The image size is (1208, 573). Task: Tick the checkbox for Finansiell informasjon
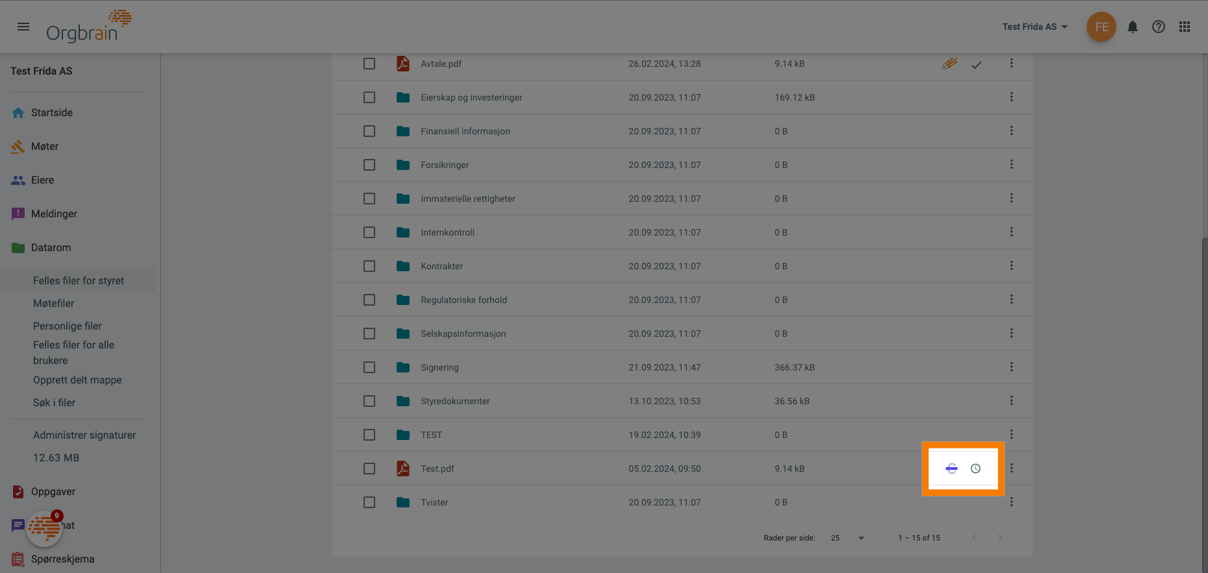point(369,131)
